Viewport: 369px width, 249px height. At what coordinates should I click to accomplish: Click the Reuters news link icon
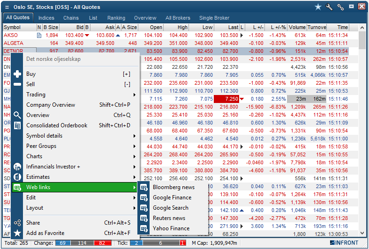point(144,218)
